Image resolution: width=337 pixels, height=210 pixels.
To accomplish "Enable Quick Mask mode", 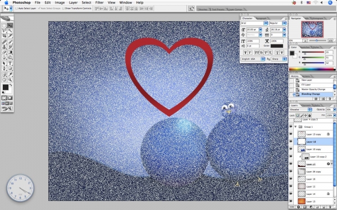I will tap(10, 98).
